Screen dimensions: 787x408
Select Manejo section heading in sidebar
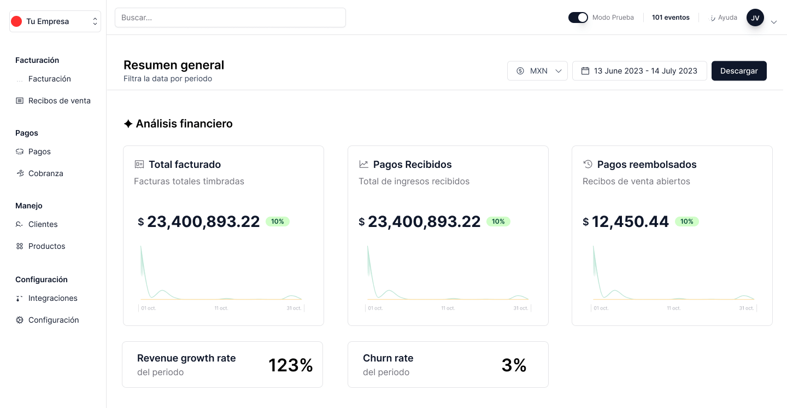pyautogui.click(x=28, y=206)
